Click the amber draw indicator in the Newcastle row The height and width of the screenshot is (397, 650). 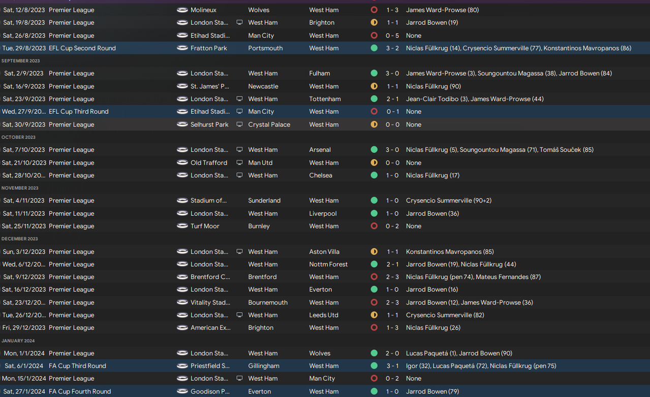coord(374,86)
